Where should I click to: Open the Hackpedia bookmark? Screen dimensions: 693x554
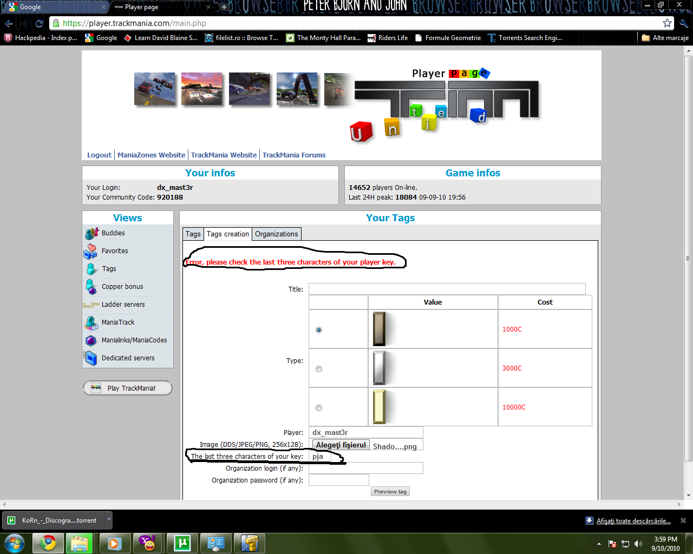(x=41, y=38)
